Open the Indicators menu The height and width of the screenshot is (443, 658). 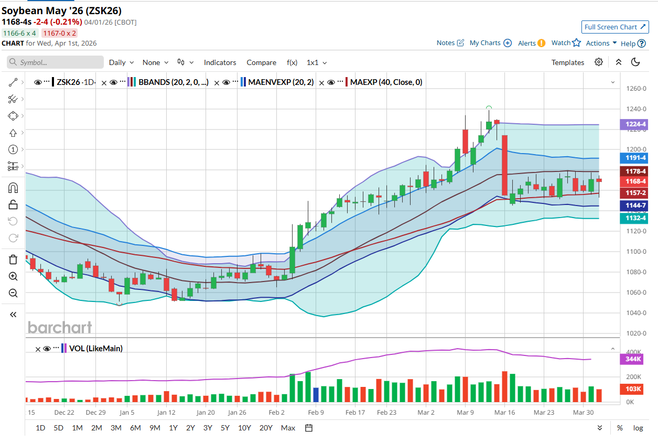coord(220,62)
